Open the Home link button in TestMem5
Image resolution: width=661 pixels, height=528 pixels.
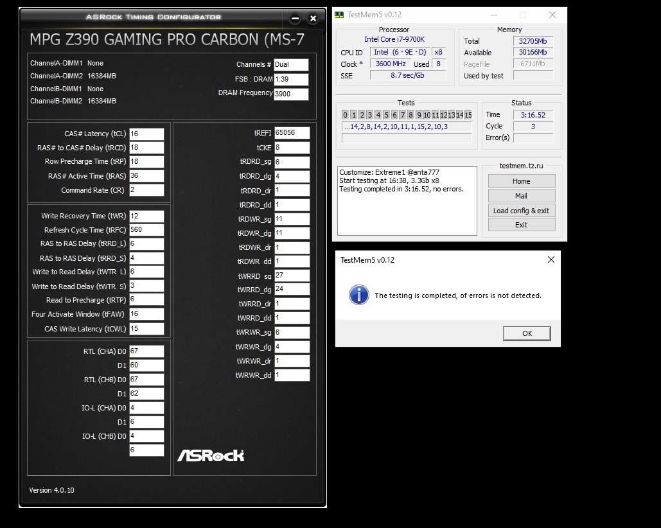522,181
